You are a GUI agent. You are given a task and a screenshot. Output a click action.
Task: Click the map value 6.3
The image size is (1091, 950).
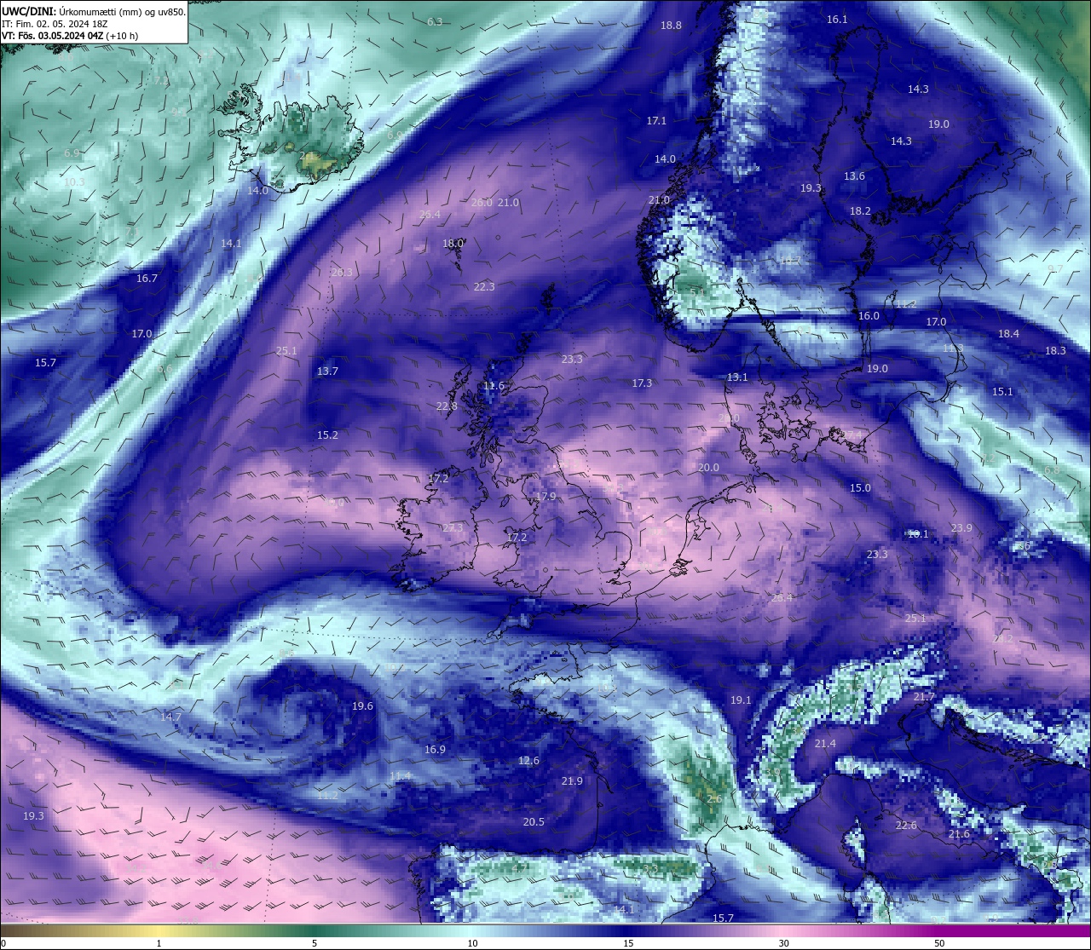(435, 22)
